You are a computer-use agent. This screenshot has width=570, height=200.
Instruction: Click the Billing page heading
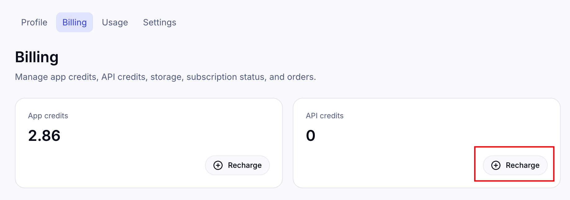coord(37,57)
